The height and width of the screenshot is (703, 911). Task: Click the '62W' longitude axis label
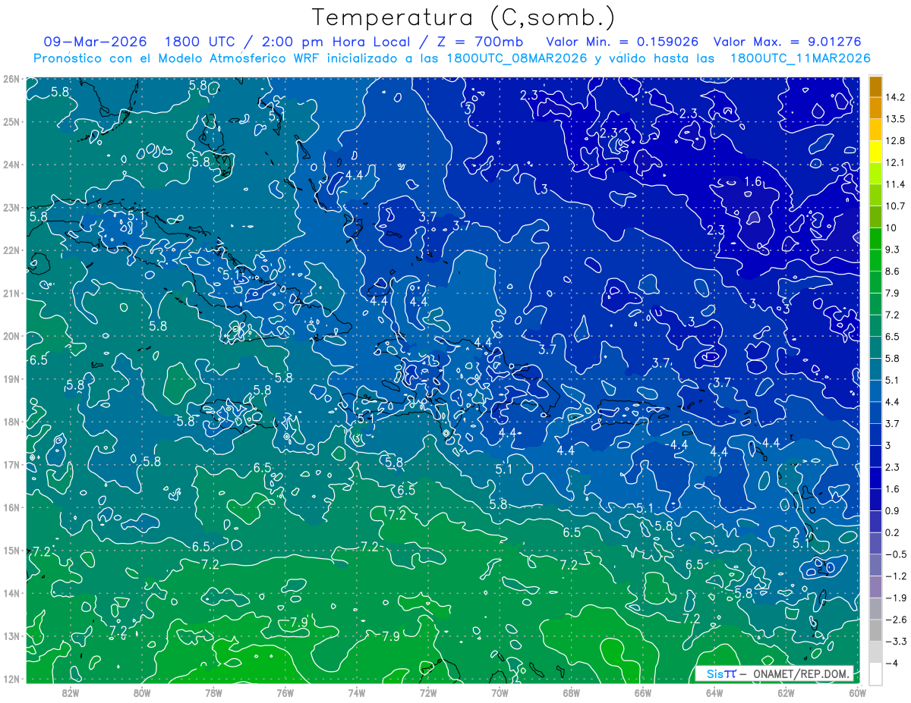pos(786,692)
